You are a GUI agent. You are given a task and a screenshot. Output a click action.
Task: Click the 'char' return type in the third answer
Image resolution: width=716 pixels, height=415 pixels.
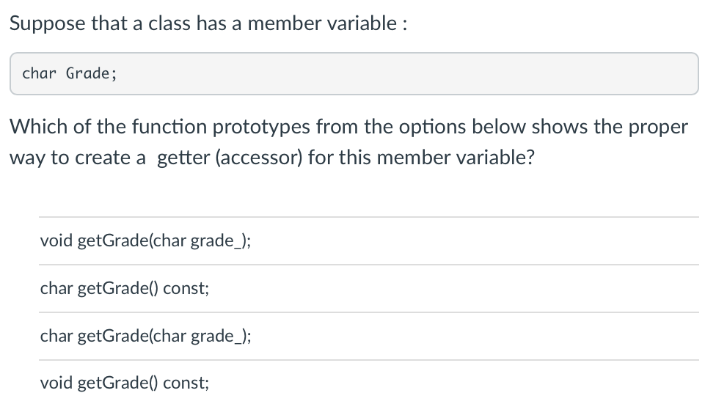point(56,336)
